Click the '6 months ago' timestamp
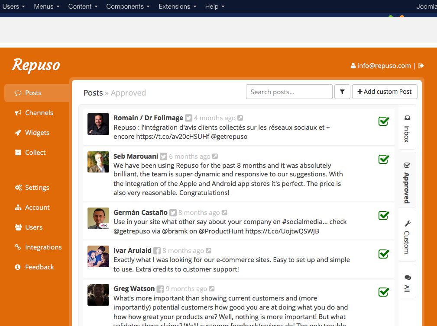Screen dimensions: 437x326 (x=190, y=157)
